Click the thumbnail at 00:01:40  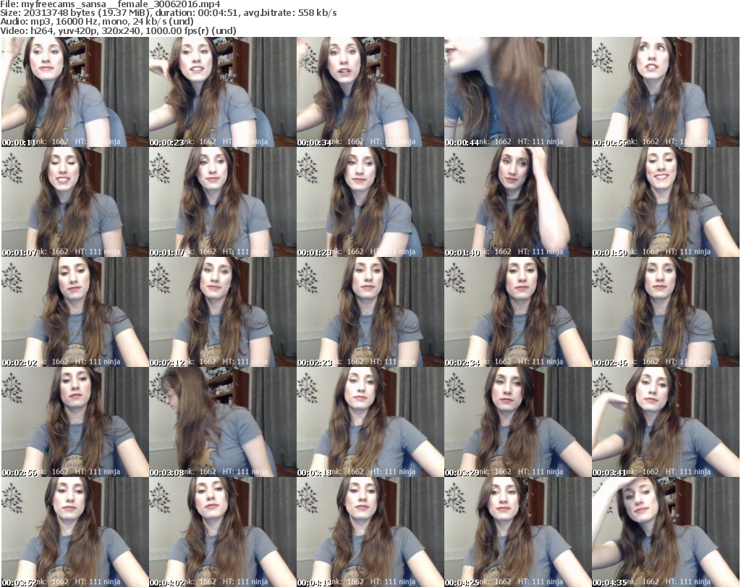[x=517, y=202]
